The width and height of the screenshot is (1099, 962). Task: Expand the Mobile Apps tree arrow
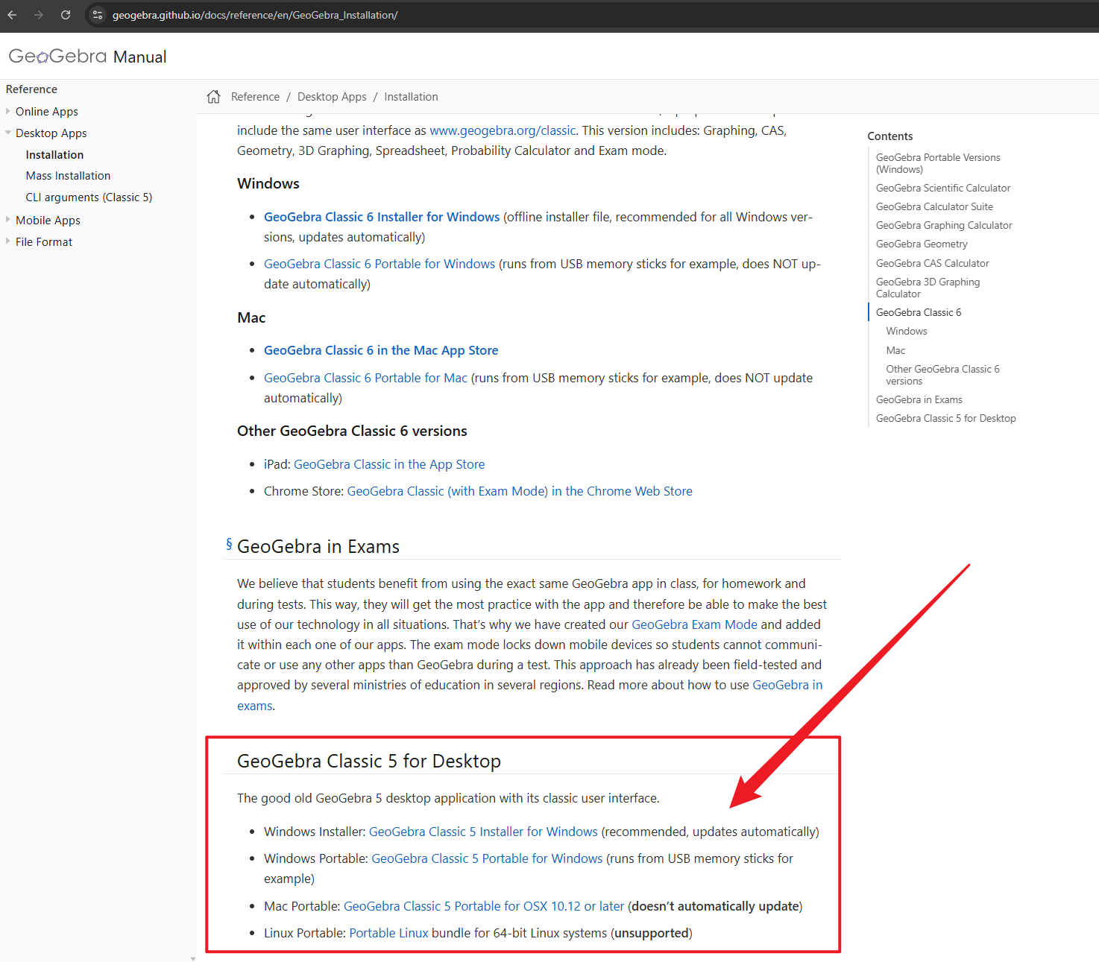pyautogui.click(x=8, y=220)
